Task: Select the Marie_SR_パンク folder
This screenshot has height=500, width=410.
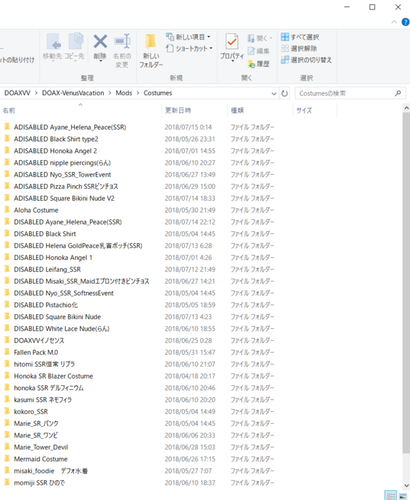Action: pos(37,423)
